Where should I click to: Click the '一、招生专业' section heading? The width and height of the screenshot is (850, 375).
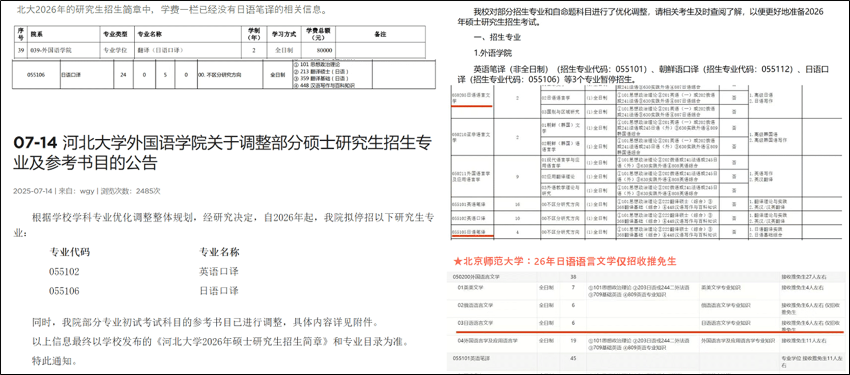(497, 37)
